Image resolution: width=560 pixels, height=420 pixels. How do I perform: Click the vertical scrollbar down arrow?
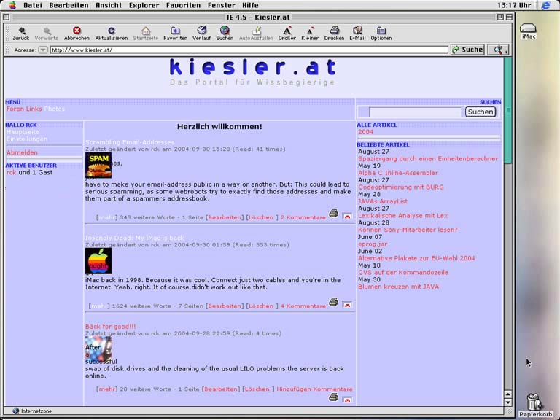[x=507, y=400]
